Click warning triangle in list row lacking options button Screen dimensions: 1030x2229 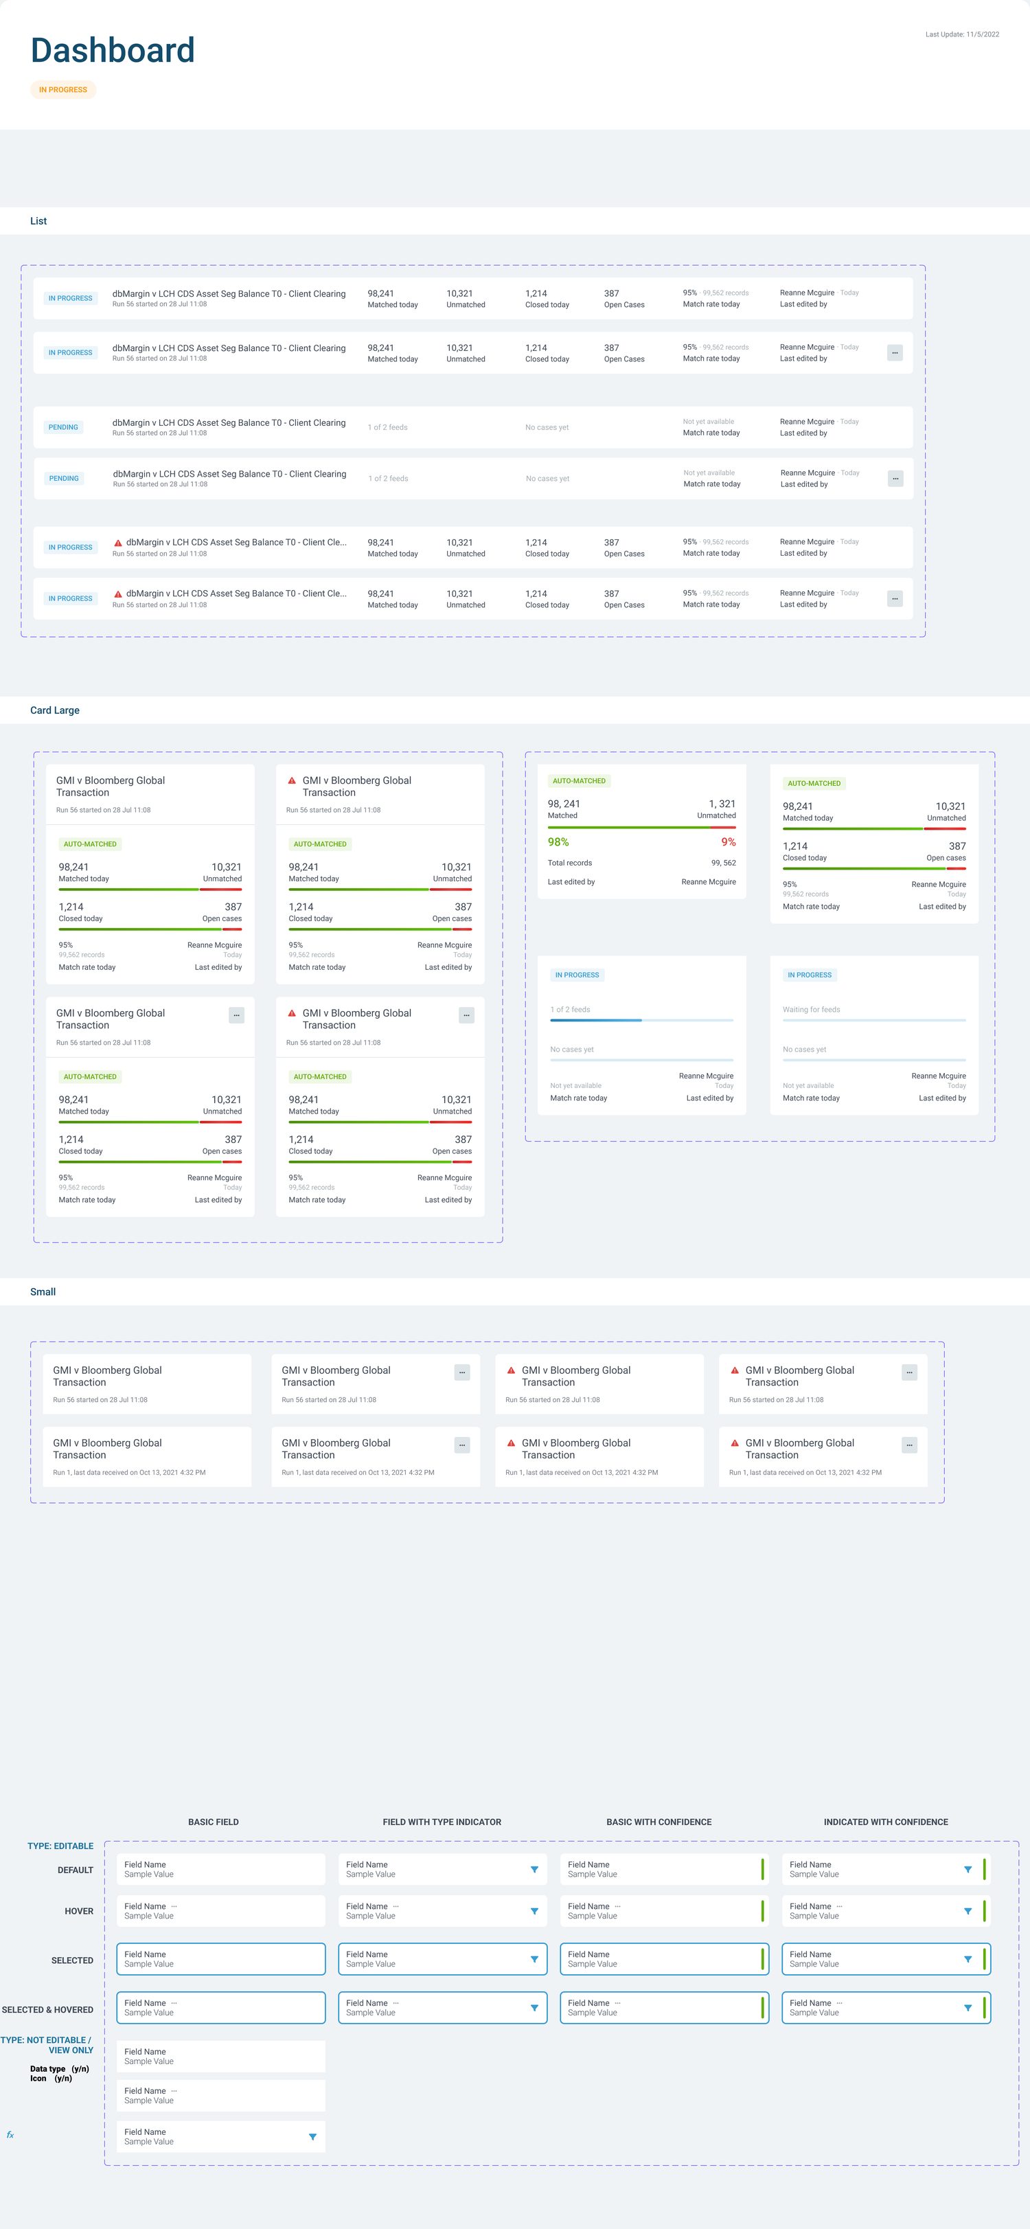[117, 543]
